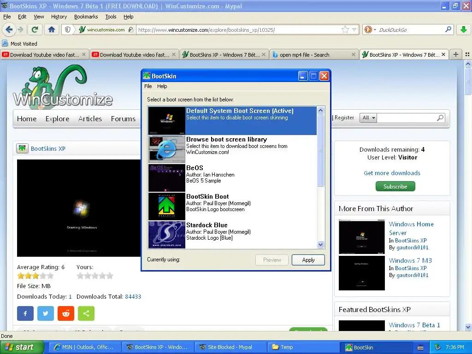Open a new tab with plus icon

[456, 54]
